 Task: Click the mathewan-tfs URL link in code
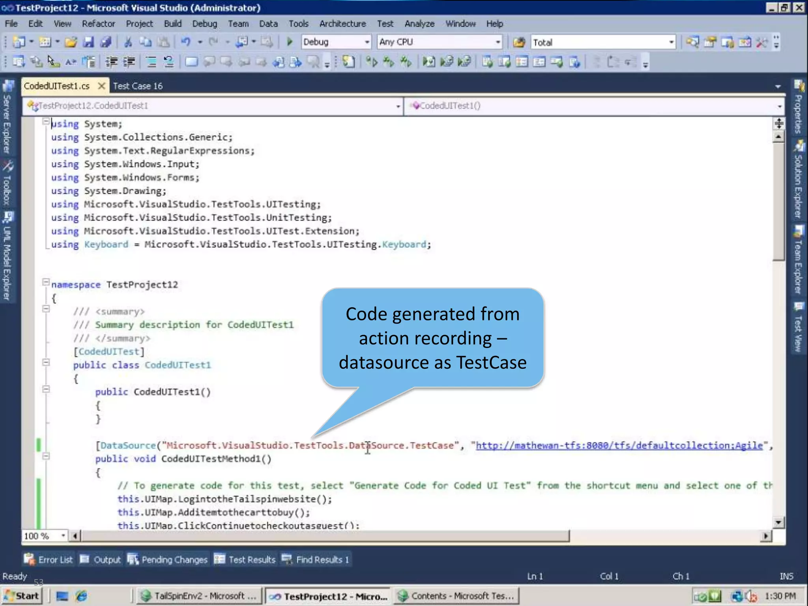619,445
